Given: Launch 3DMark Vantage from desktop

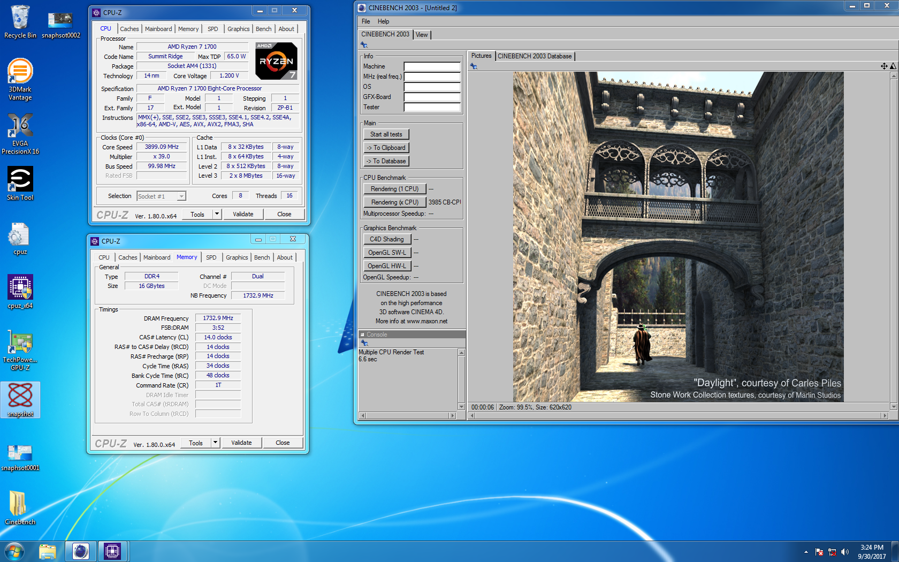Looking at the screenshot, I should click(x=20, y=79).
